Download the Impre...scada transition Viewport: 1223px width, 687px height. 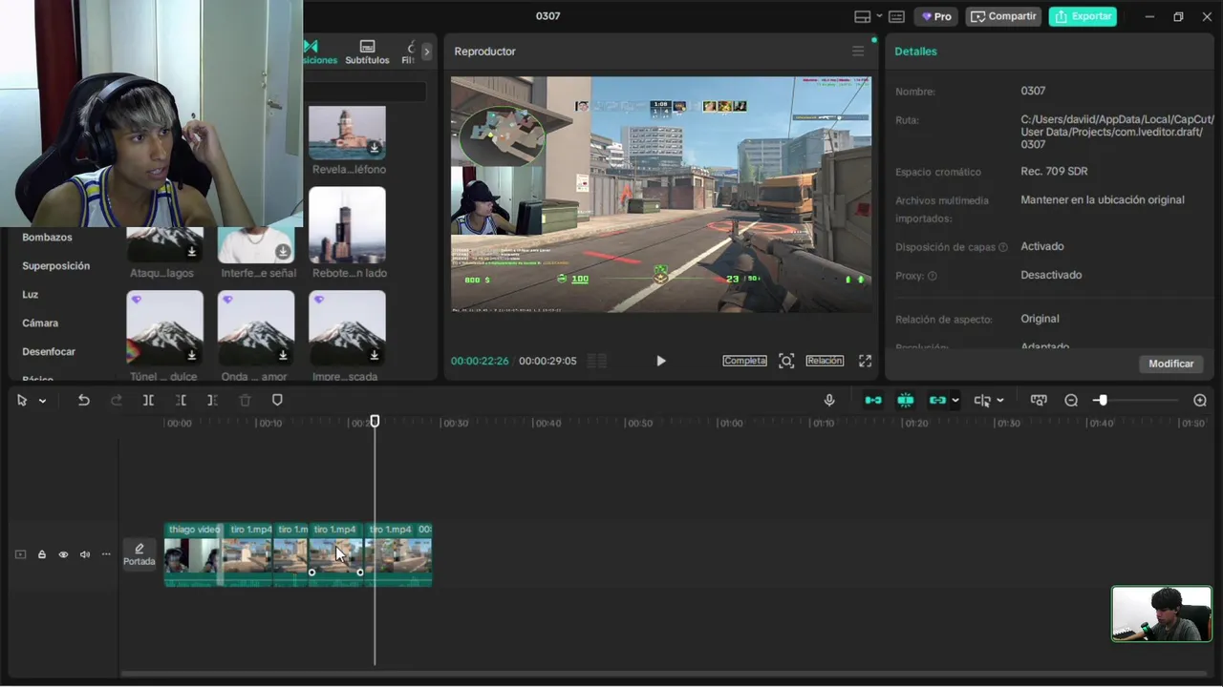(375, 355)
